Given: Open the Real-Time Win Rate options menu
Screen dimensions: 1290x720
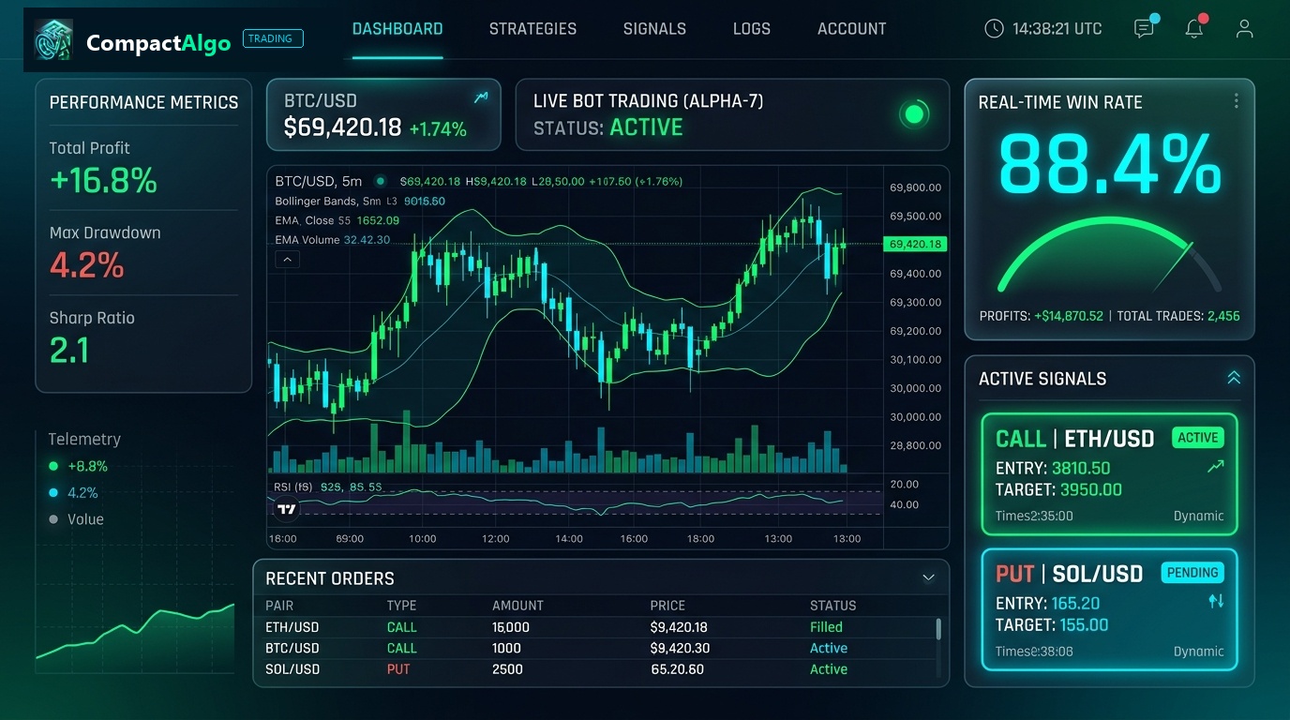Looking at the screenshot, I should pos(1237,101).
